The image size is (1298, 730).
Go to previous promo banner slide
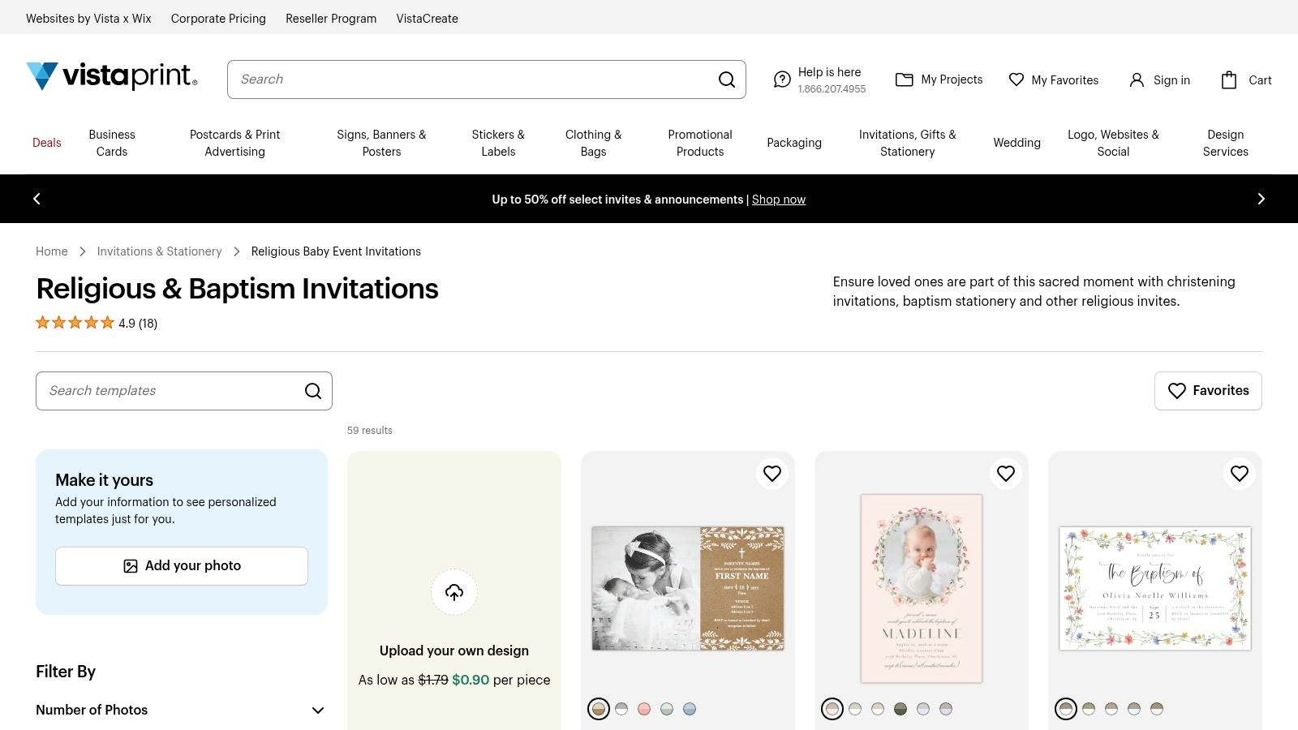[x=37, y=199]
